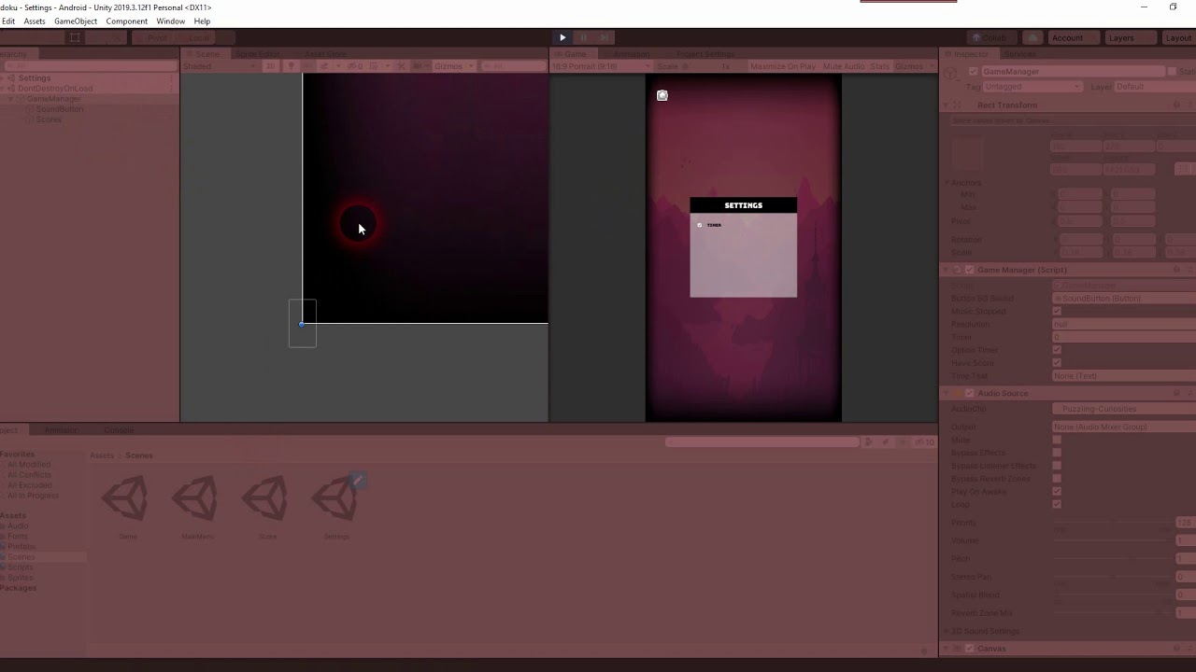Collapse the GameManager hierarchy arrow
The width and height of the screenshot is (1196, 672).
coord(11,99)
